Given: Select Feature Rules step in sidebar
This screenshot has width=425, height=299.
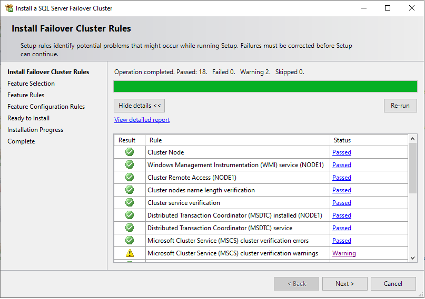Looking at the screenshot, I should pos(26,95).
